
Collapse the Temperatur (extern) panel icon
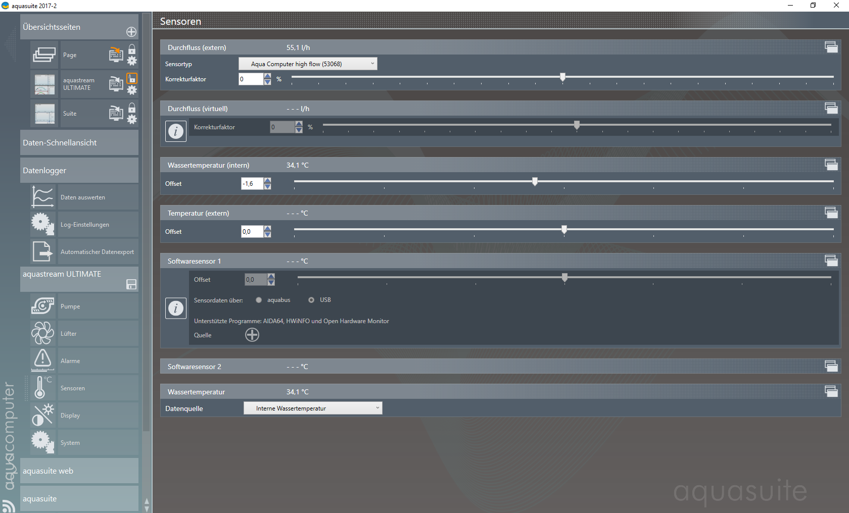[x=831, y=213]
